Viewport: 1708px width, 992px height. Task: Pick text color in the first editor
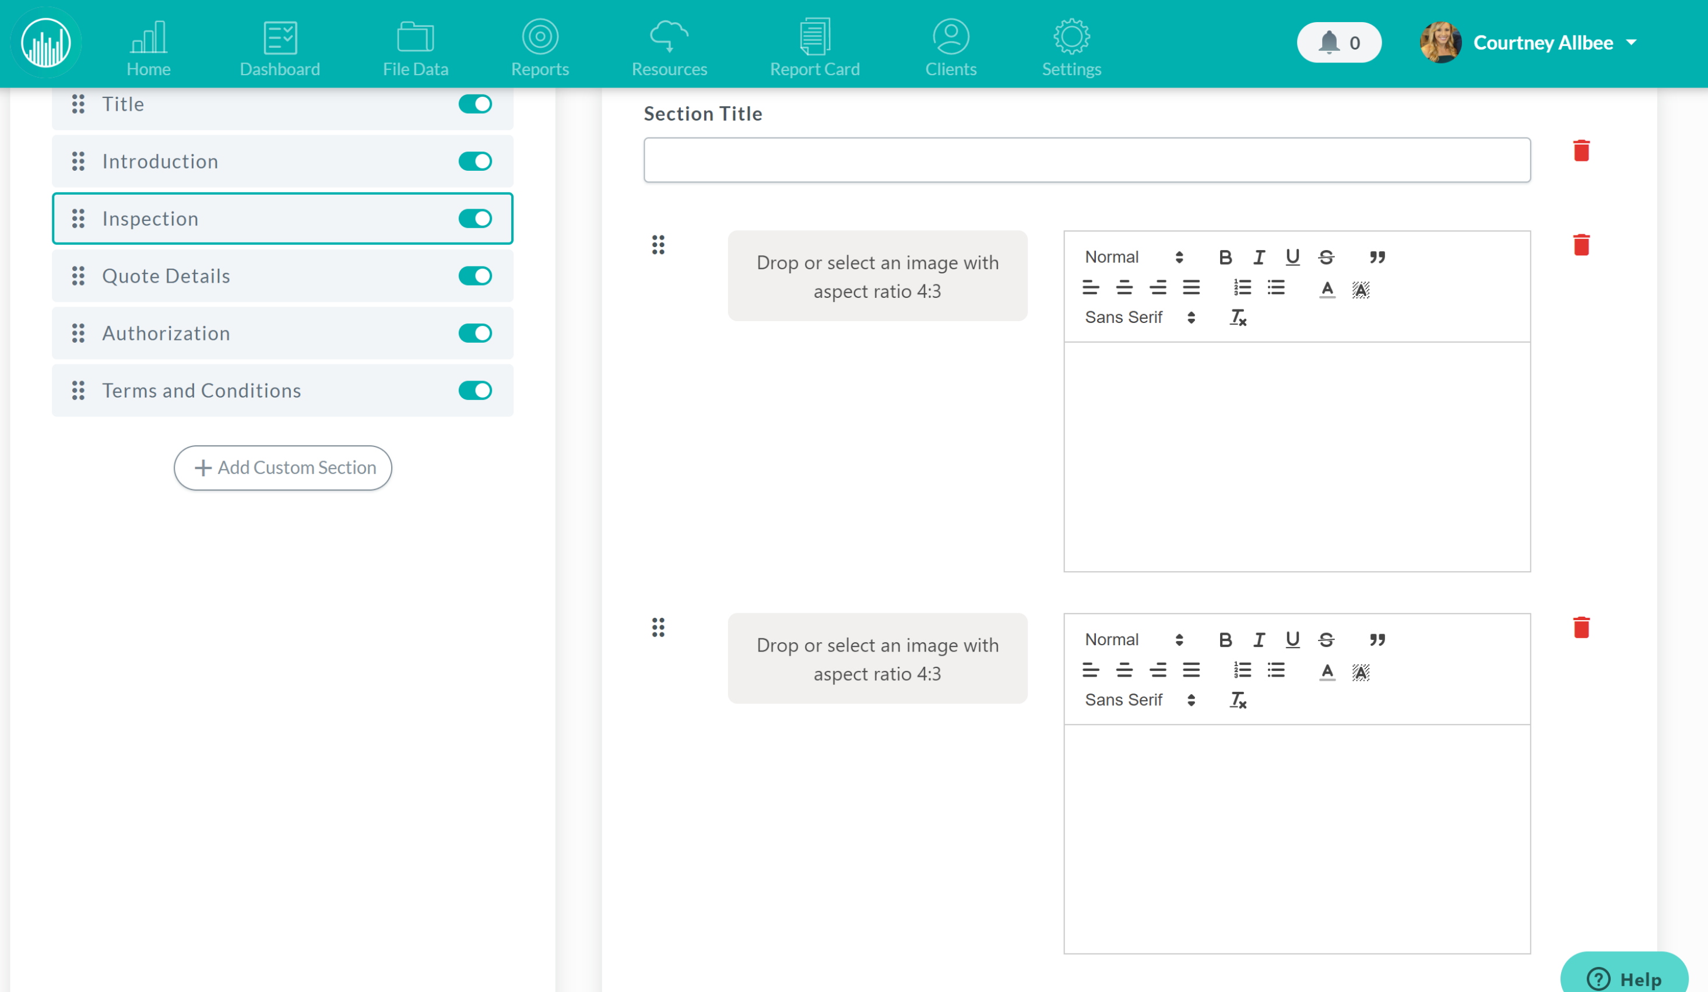tap(1326, 289)
